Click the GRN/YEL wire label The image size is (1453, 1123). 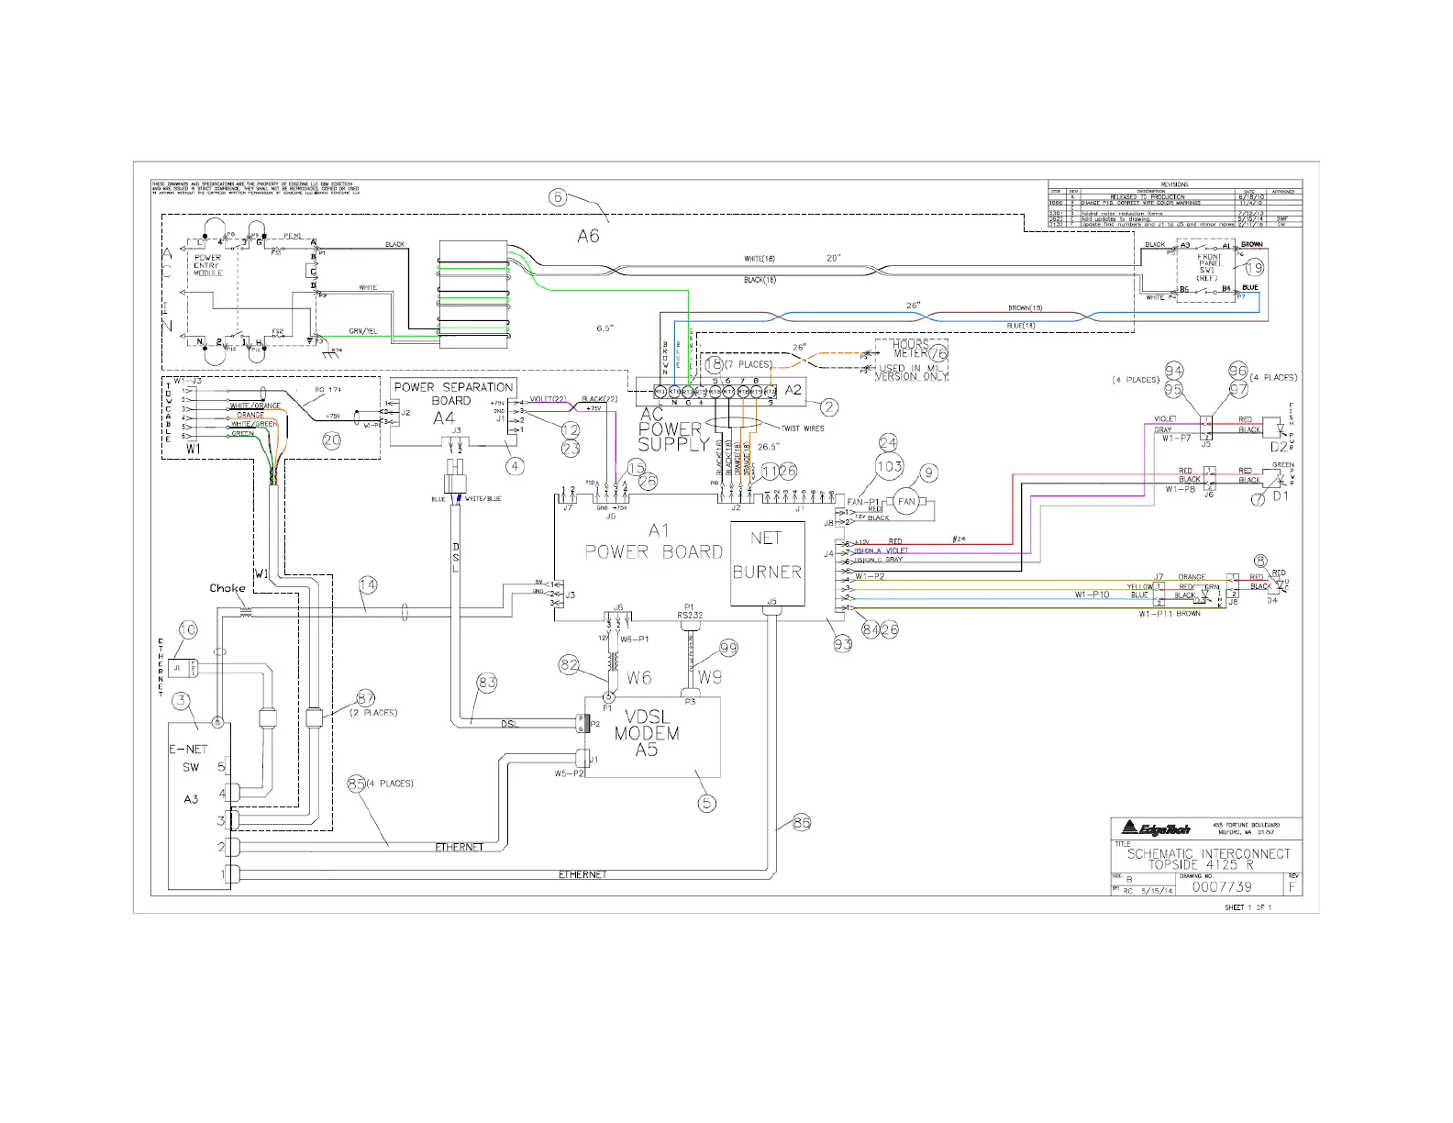(363, 330)
